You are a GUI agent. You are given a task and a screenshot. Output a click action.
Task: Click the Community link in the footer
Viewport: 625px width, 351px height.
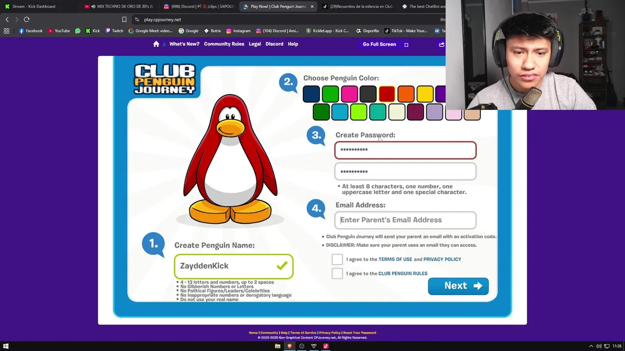click(269, 332)
